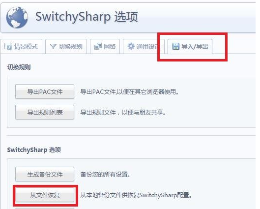
Task: Open the 切换规则 tab
Action: click(66, 47)
